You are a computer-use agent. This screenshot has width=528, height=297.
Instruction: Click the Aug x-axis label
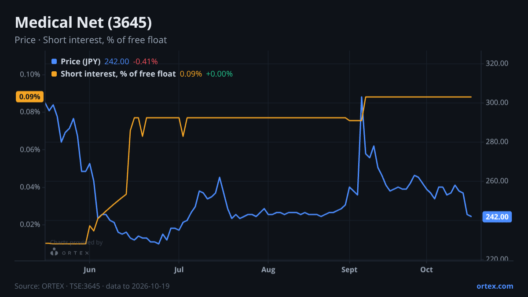pos(268,270)
